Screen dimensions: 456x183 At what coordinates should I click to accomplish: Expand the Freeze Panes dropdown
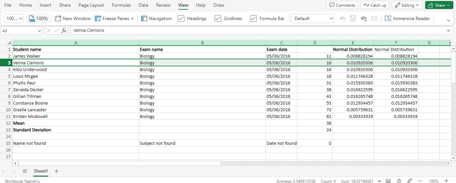pyautogui.click(x=114, y=19)
